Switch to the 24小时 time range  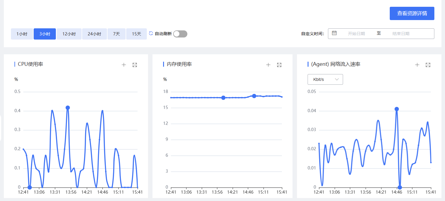point(94,34)
